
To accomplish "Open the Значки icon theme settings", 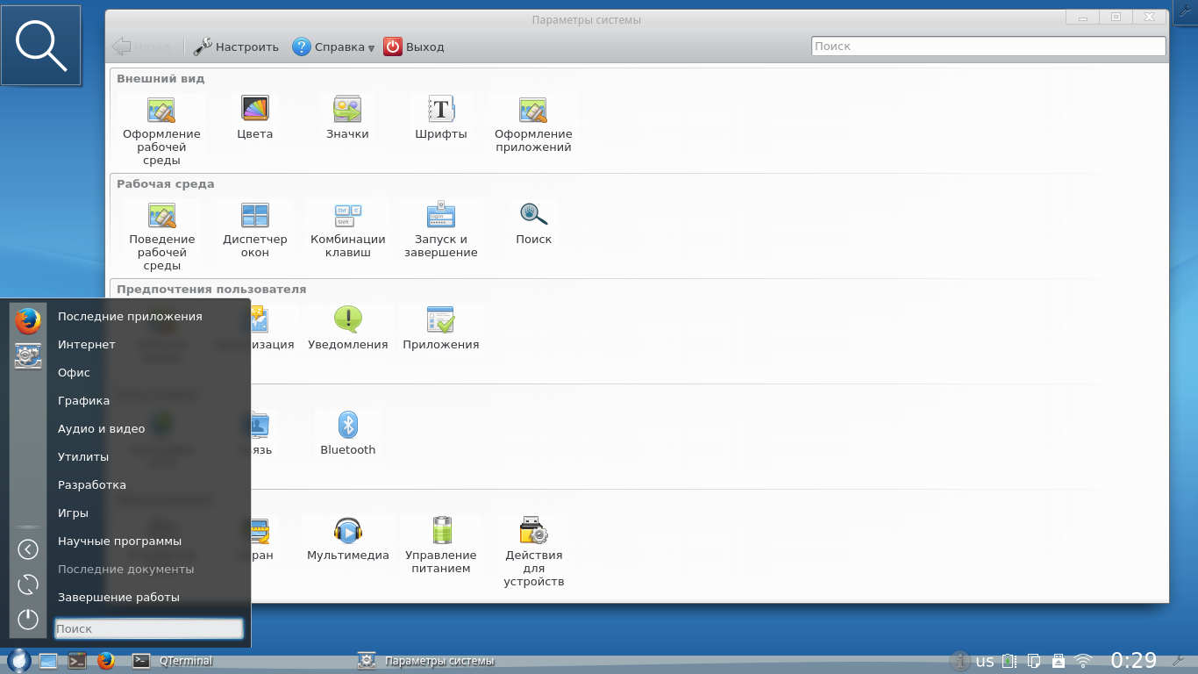I will tap(347, 118).
